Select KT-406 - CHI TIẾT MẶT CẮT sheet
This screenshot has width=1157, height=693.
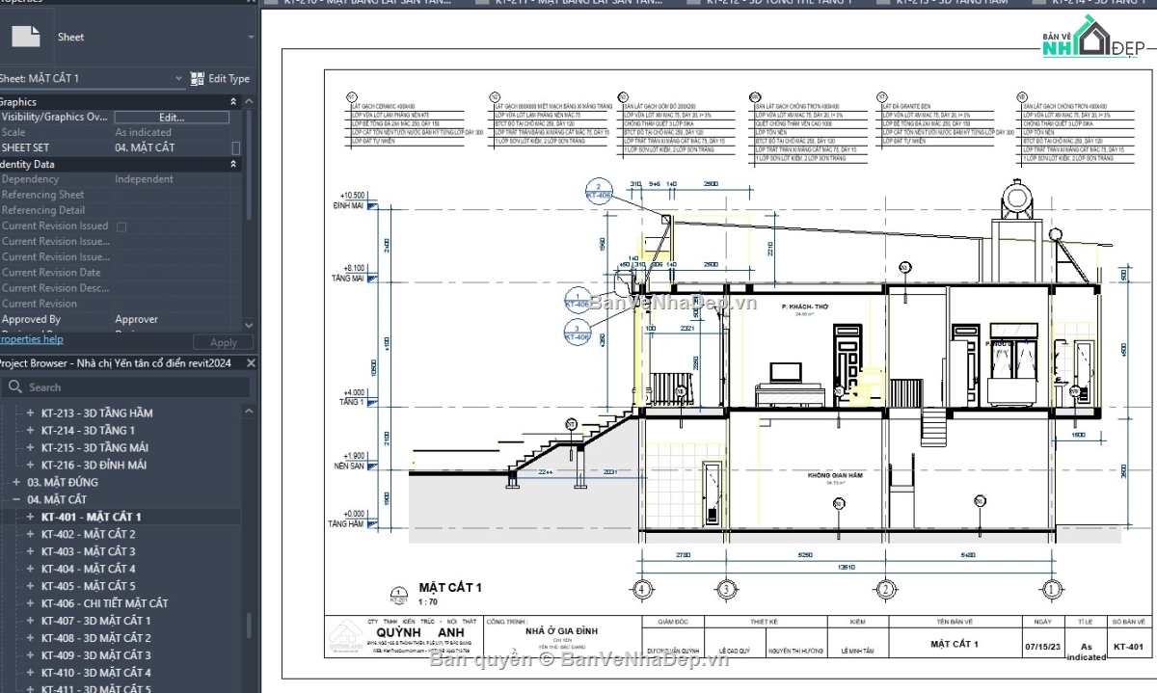[104, 603]
